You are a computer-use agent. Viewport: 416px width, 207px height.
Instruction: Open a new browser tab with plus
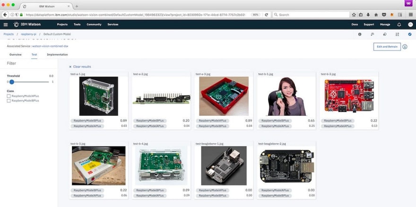pos(77,6)
